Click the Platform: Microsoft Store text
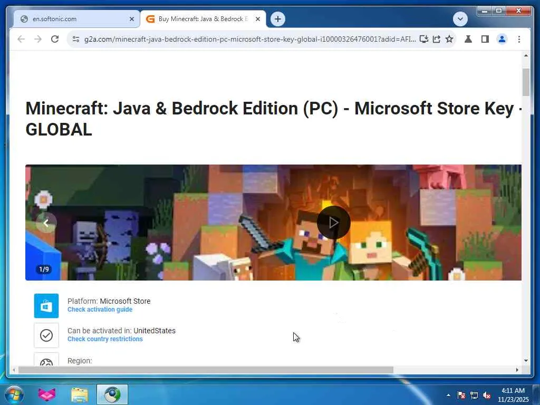The height and width of the screenshot is (405, 540). pyautogui.click(x=109, y=301)
